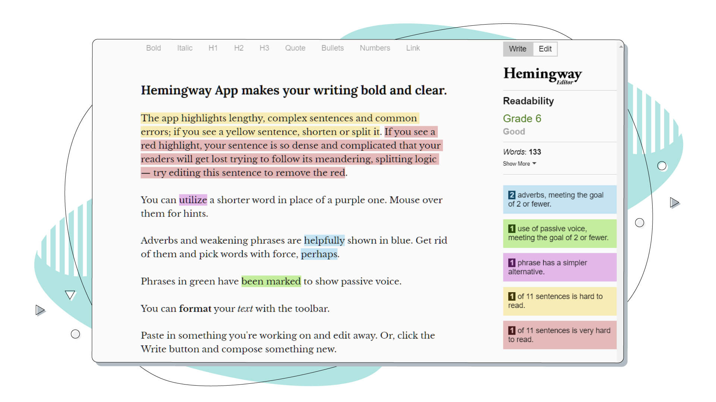Select the hard to read sentence warning
The height and width of the screenshot is (402, 716).
pyautogui.click(x=559, y=301)
